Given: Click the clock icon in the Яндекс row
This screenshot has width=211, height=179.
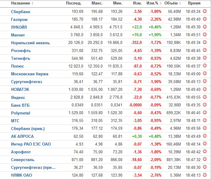Looking at the screenshot, I should (x=205, y=97).
